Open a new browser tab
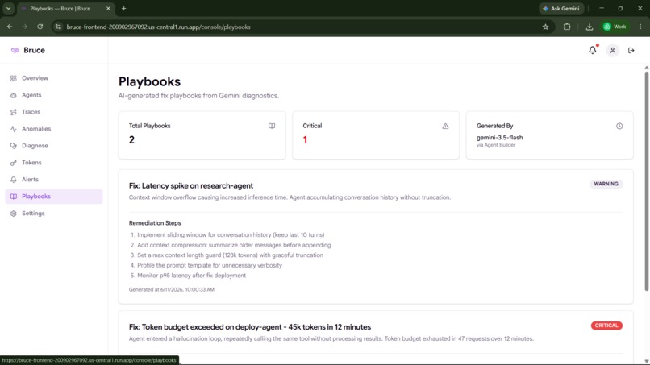This screenshot has width=650, height=365. [123, 8]
